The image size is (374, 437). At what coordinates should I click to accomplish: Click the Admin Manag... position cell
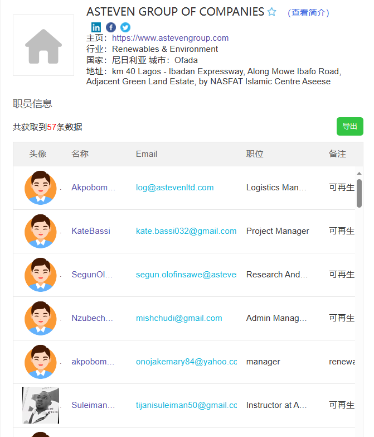coord(276,318)
